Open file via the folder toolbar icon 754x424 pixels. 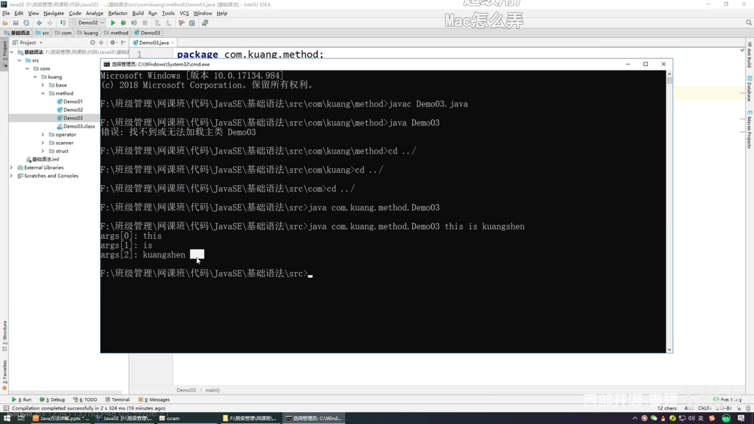5,23
